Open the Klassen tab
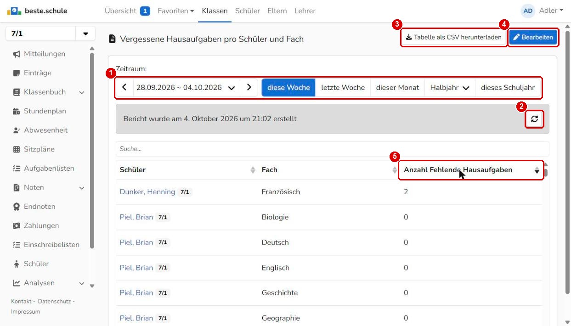Screen dimensions: 571x326 pos(215,11)
